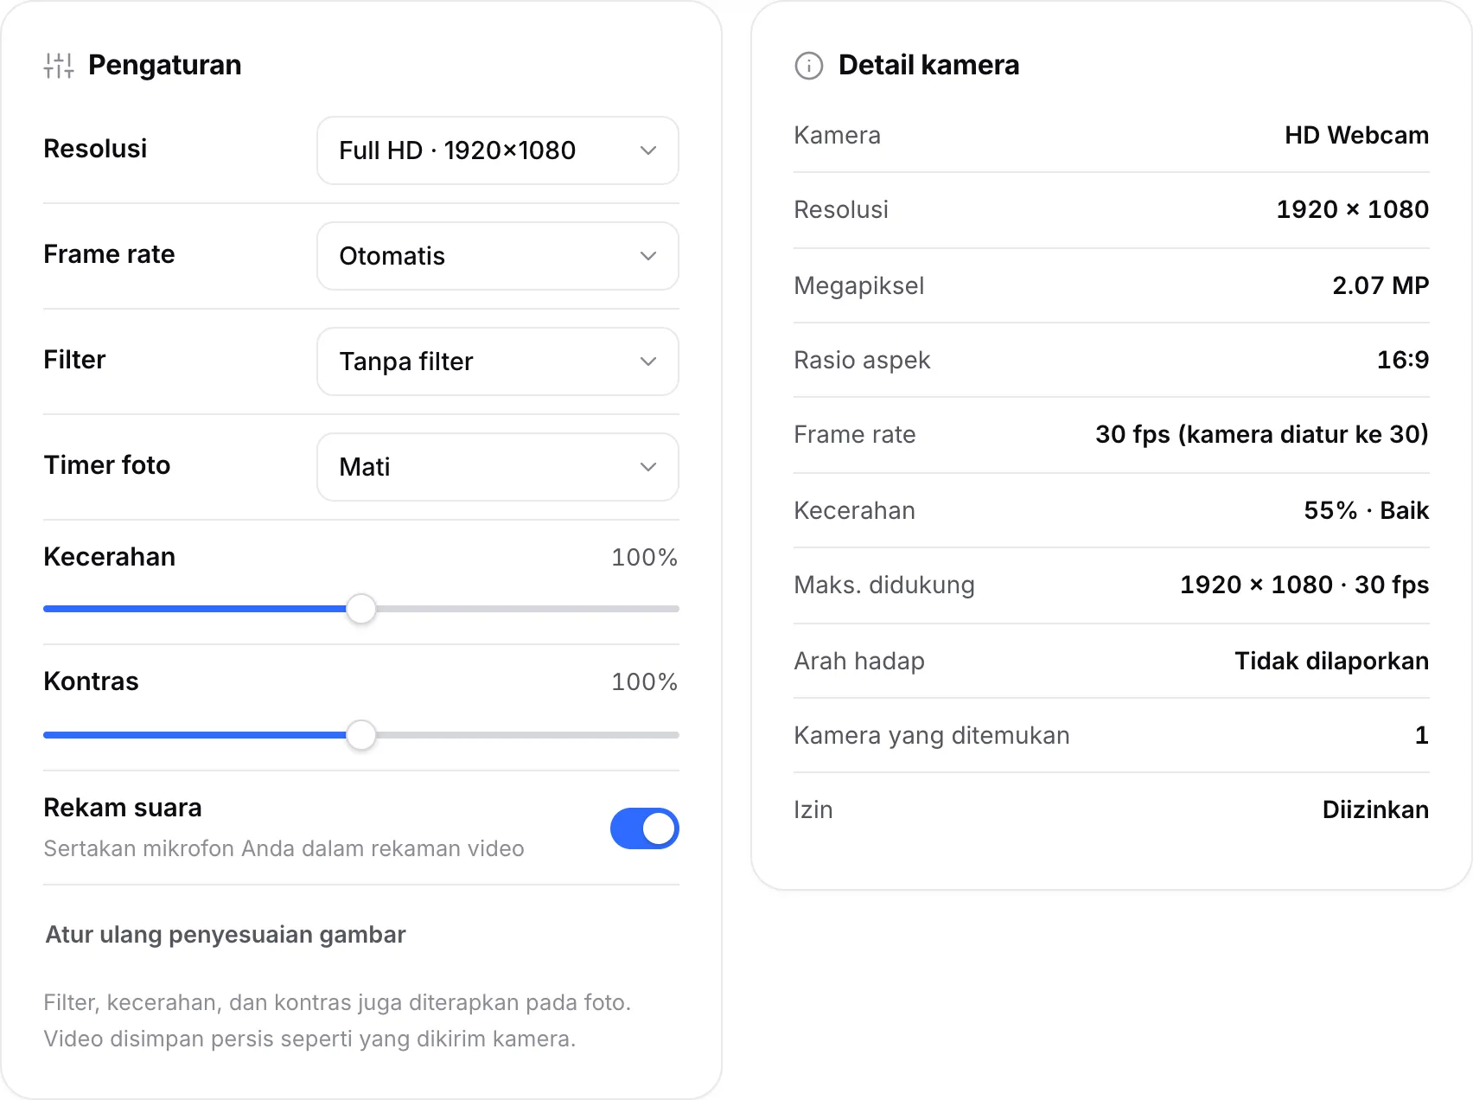
Task: Click the Izin label
Action: pyautogui.click(x=813, y=810)
